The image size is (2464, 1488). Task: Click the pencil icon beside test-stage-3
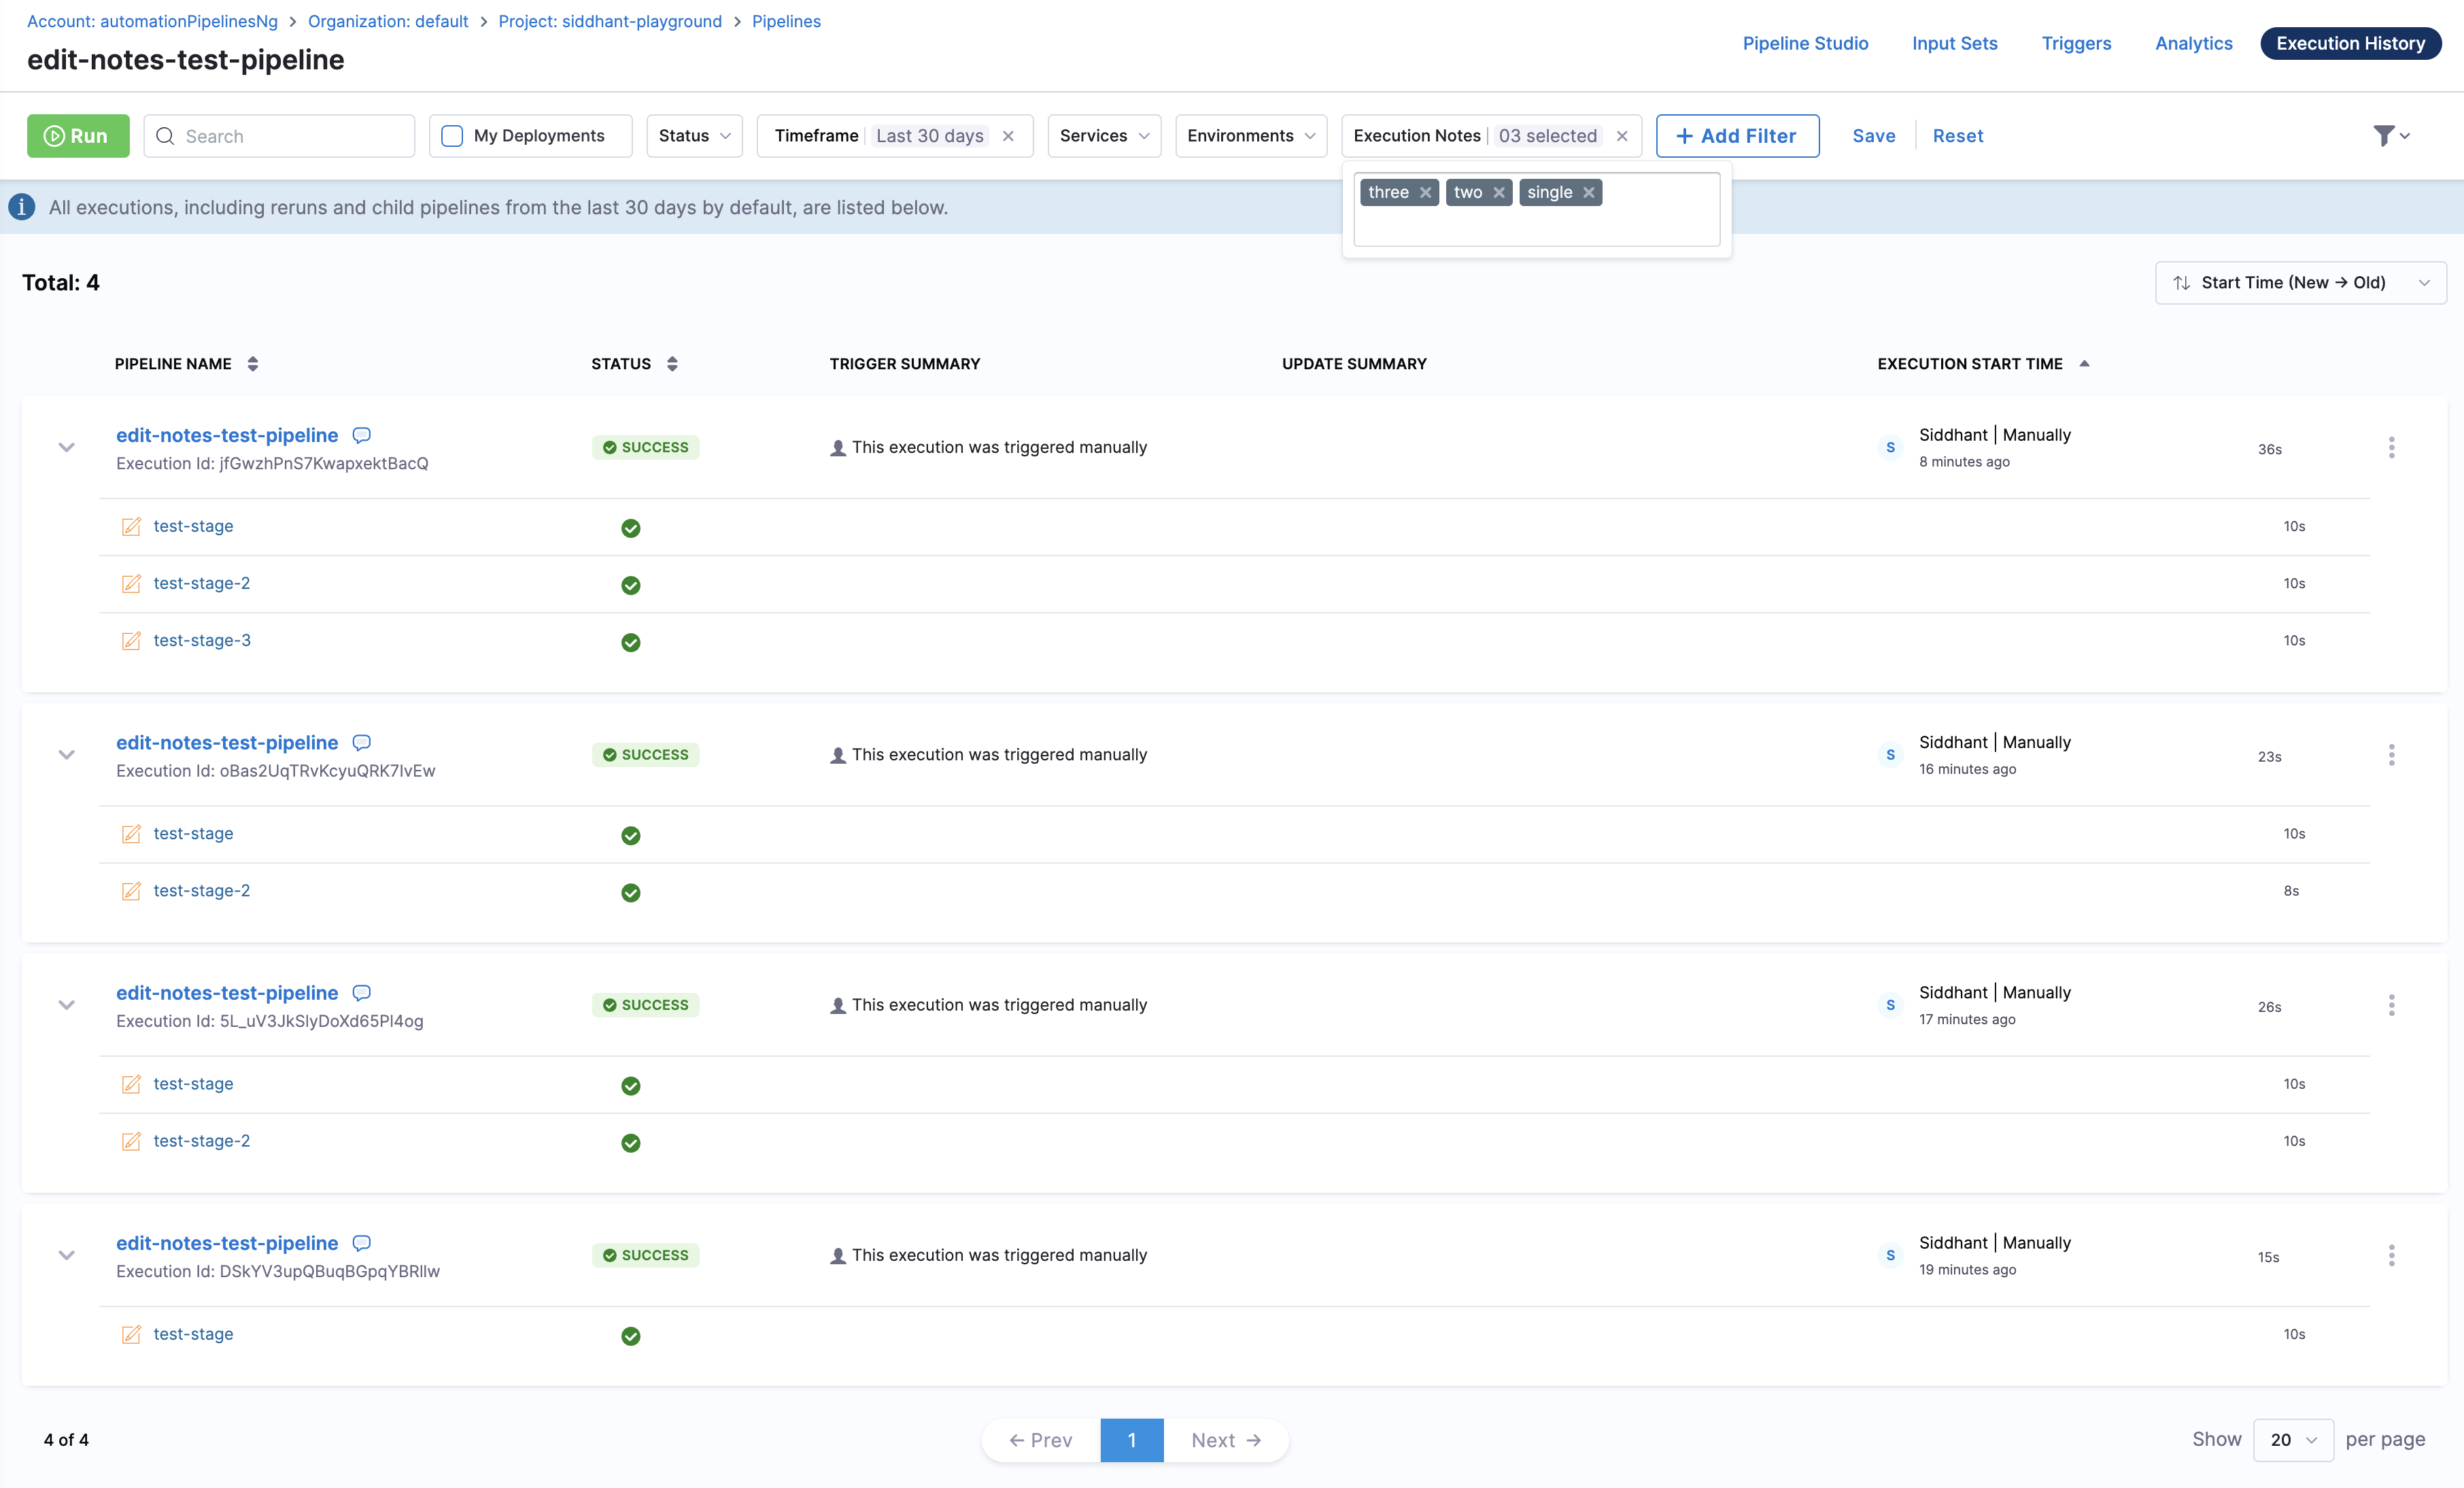pos(131,641)
